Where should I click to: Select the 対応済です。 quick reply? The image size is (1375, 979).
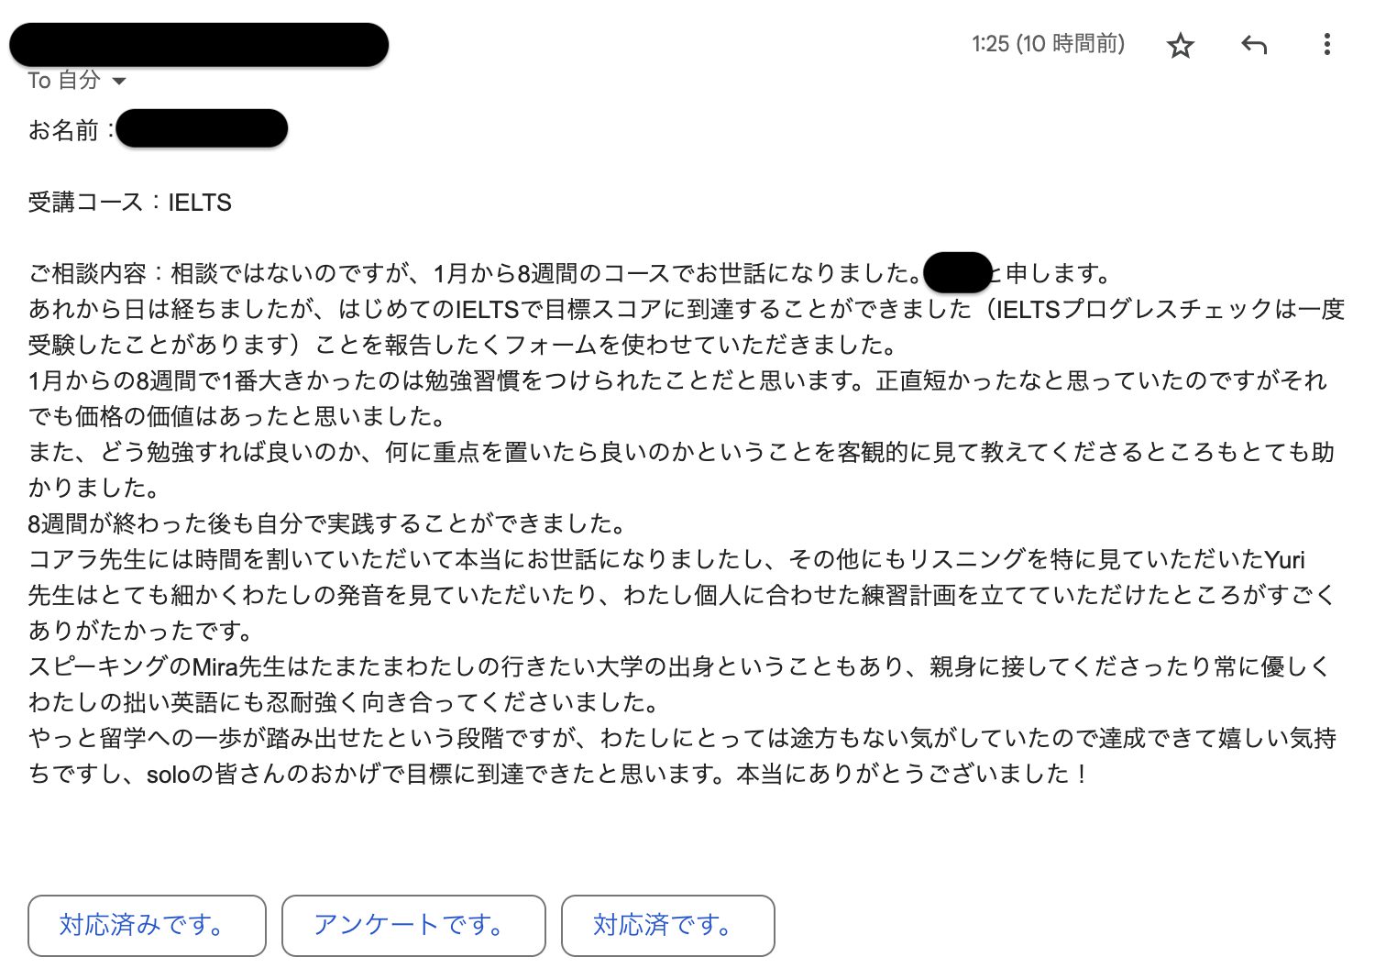click(667, 925)
